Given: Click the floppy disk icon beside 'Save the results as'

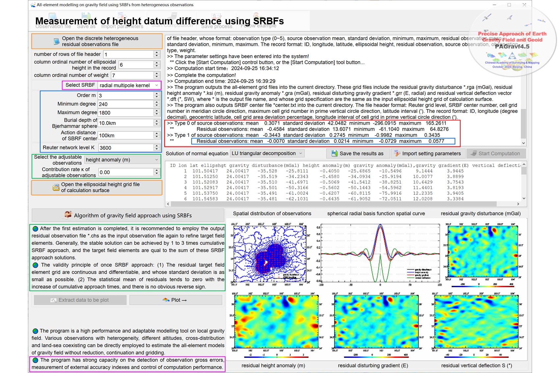Looking at the screenshot, I should (334, 154).
